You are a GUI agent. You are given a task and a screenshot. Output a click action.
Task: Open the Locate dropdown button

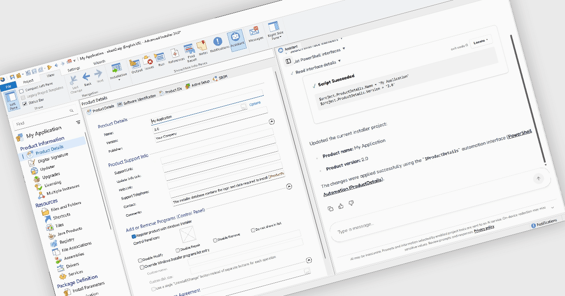click(x=480, y=41)
